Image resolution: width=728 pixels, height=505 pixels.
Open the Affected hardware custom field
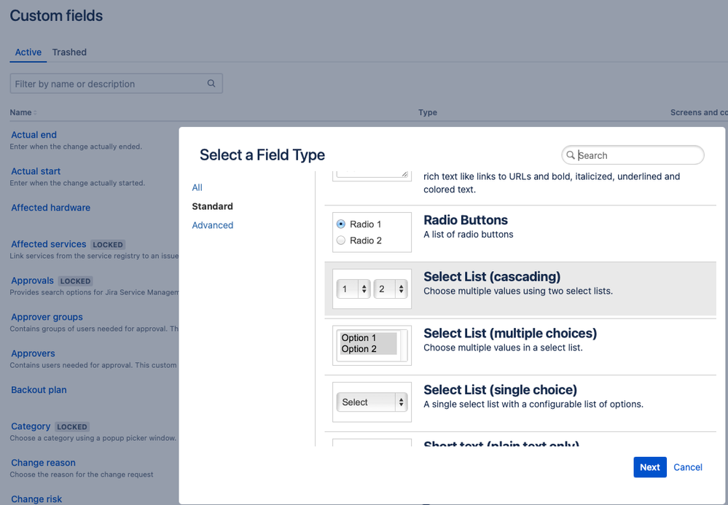click(50, 208)
